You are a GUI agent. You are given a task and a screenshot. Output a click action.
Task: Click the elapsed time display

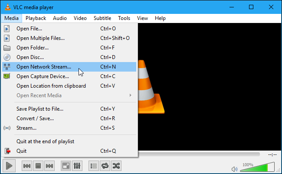[x=272, y=154]
